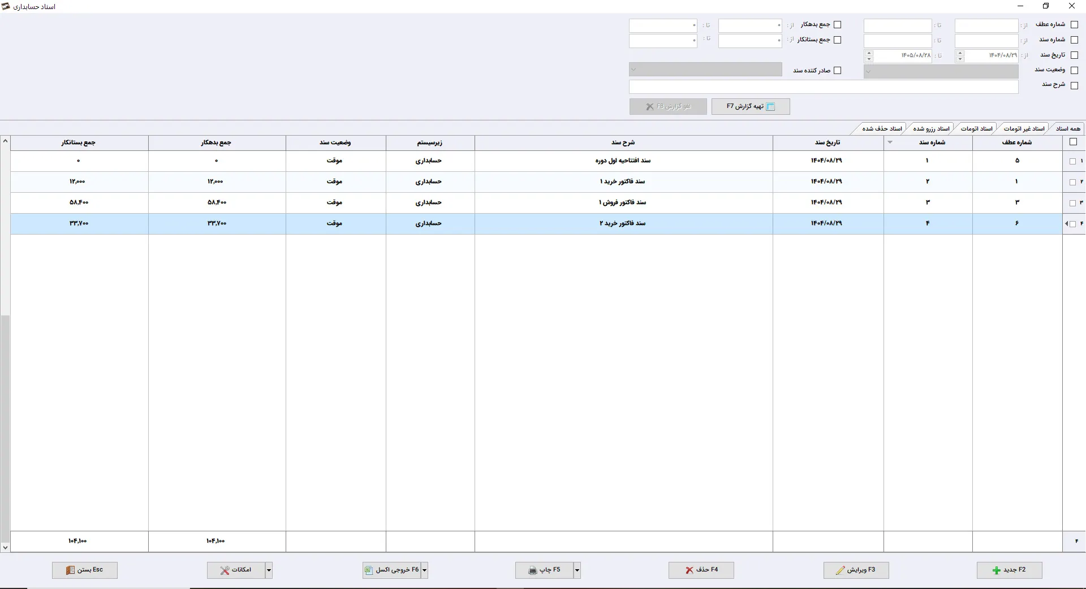Screen dimensions: 1086x589
Task: Click the تاریخ سند 'to' date spinner
Action: pos(869,55)
